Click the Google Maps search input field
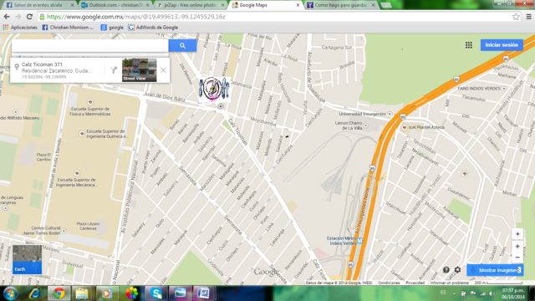This screenshot has height=301, width=535. point(90,45)
